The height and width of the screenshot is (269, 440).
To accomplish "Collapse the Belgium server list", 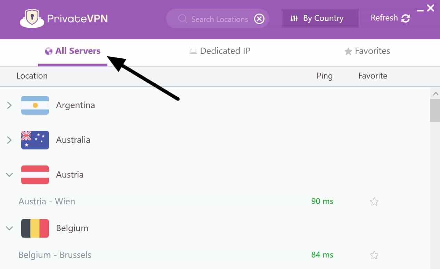I will tap(9, 228).
